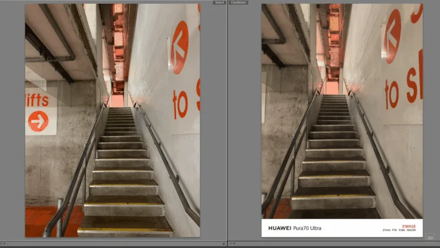
Task: Click the flag icons below Candidate photo
Action: (232, 243)
